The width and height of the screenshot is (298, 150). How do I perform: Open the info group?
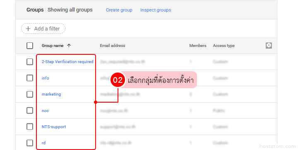click(x=45, y=78)
